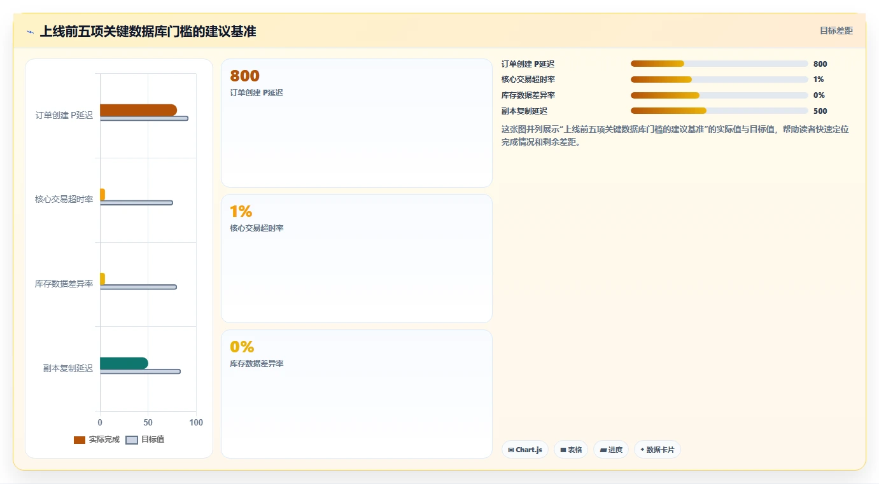
Task: Click the 500 value in the progress list
Action: (820, 111)
